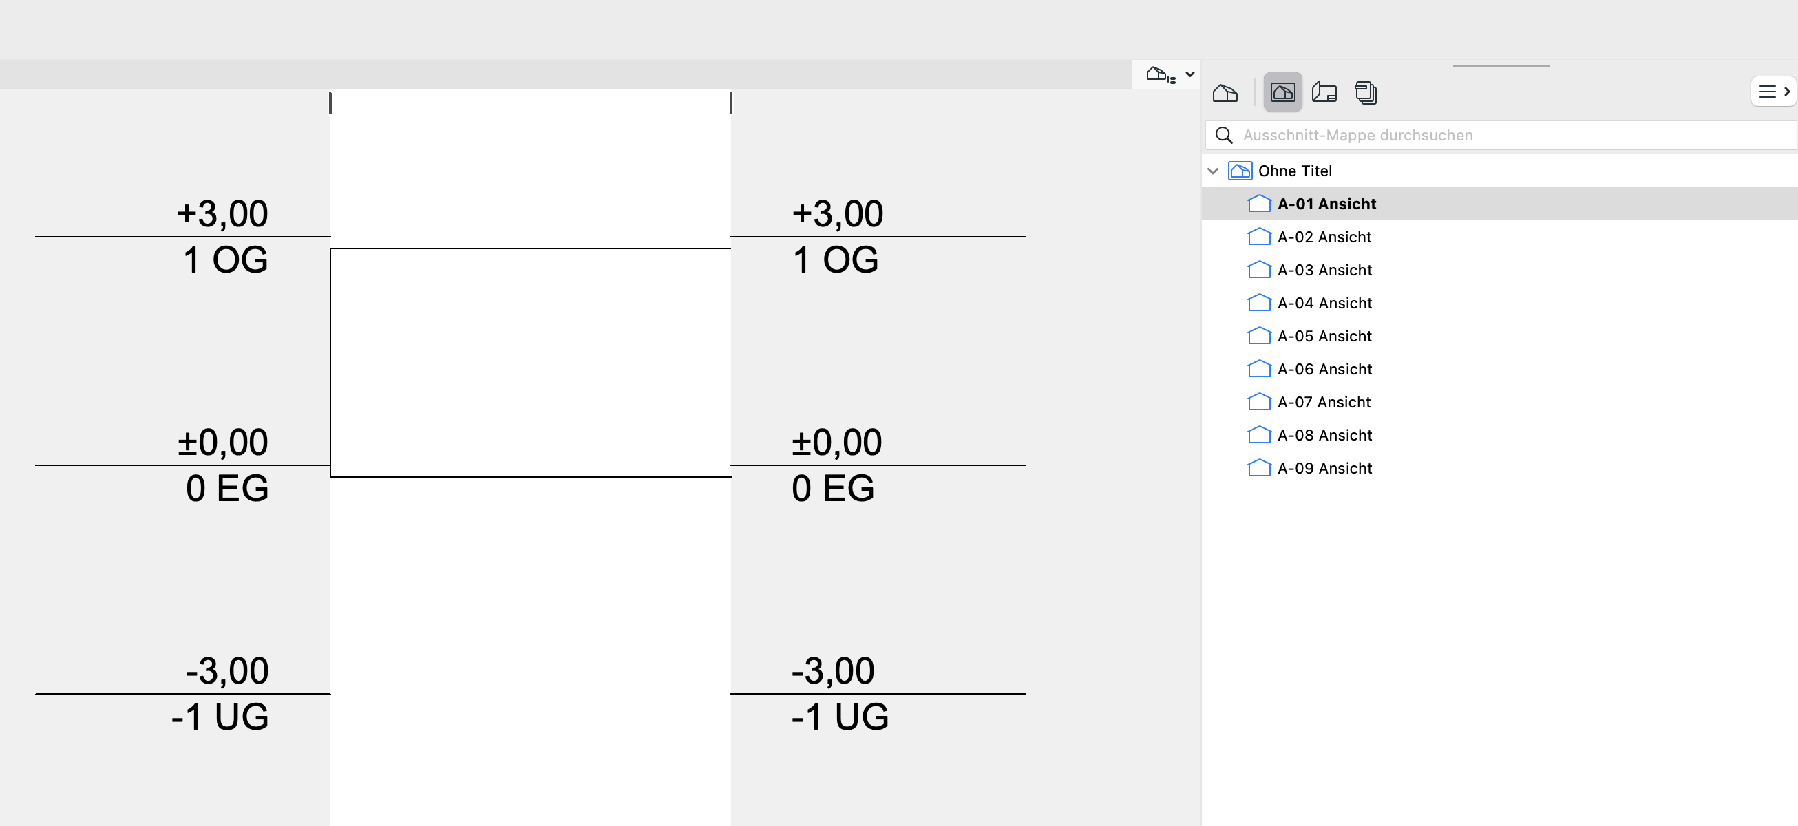Select the A-09 Ansicht view

[x=1499, y=468]
